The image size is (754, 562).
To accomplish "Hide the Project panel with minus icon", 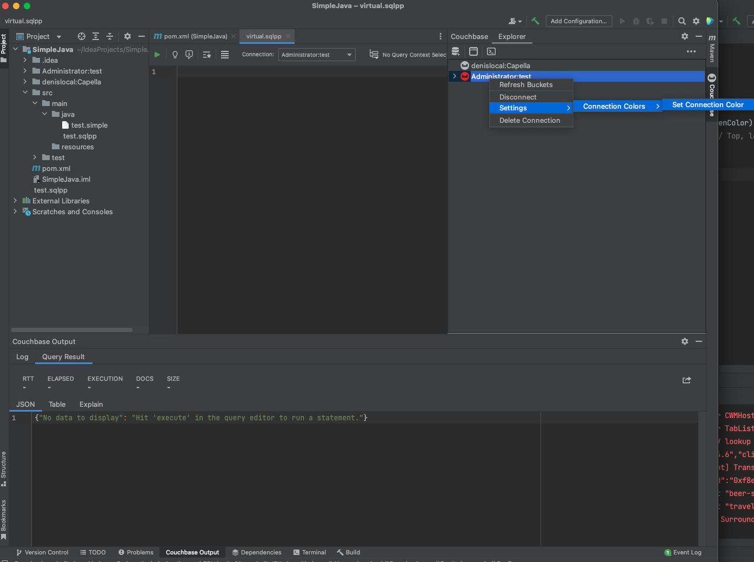I will pyautogui.click(x=142, y=36).
